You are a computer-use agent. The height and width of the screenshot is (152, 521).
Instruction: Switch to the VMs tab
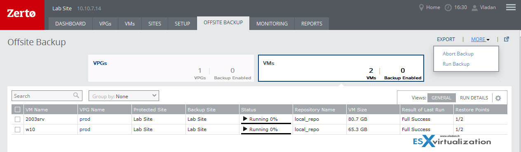[x=129, y=23]
